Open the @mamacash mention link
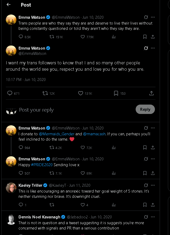This screenshot has height=235, width=170. [94, 134]
